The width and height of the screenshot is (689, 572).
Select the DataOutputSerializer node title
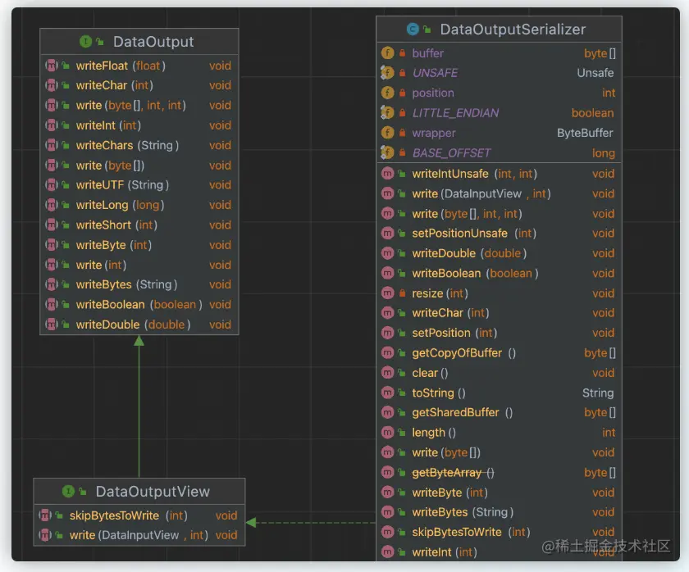coord(513,30)
